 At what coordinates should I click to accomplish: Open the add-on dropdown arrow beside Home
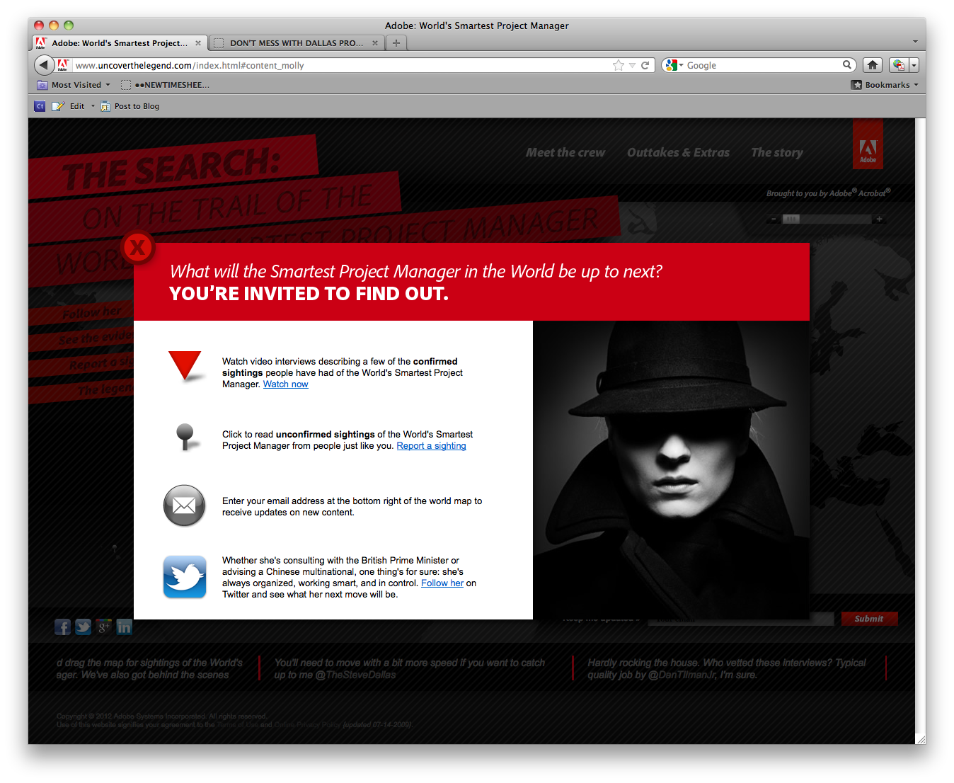(x=914, y=65)
